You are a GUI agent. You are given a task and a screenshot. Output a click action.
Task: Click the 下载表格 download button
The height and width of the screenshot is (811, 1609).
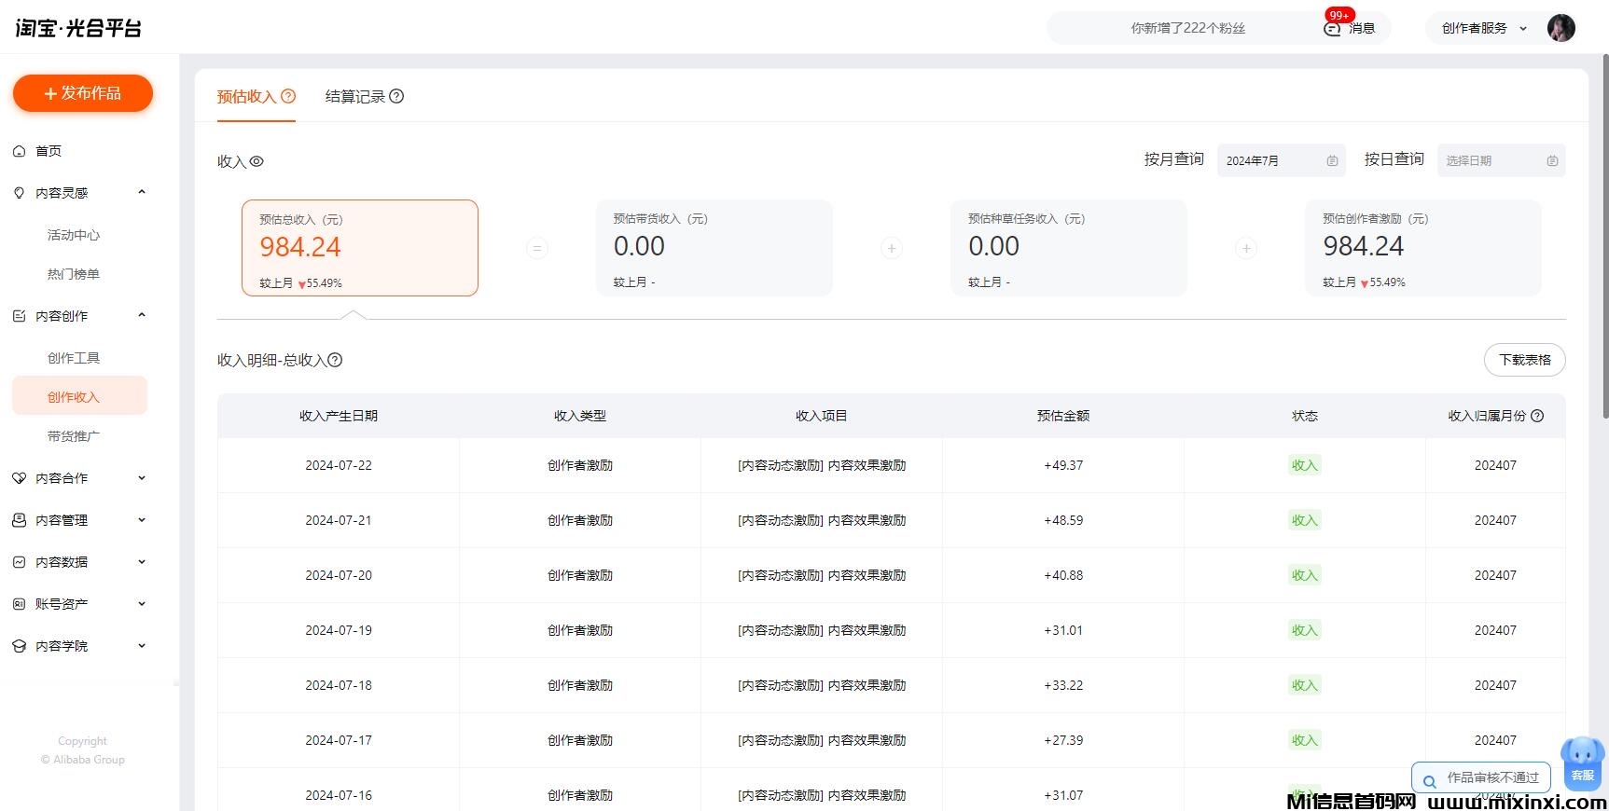pos(1524,360)
